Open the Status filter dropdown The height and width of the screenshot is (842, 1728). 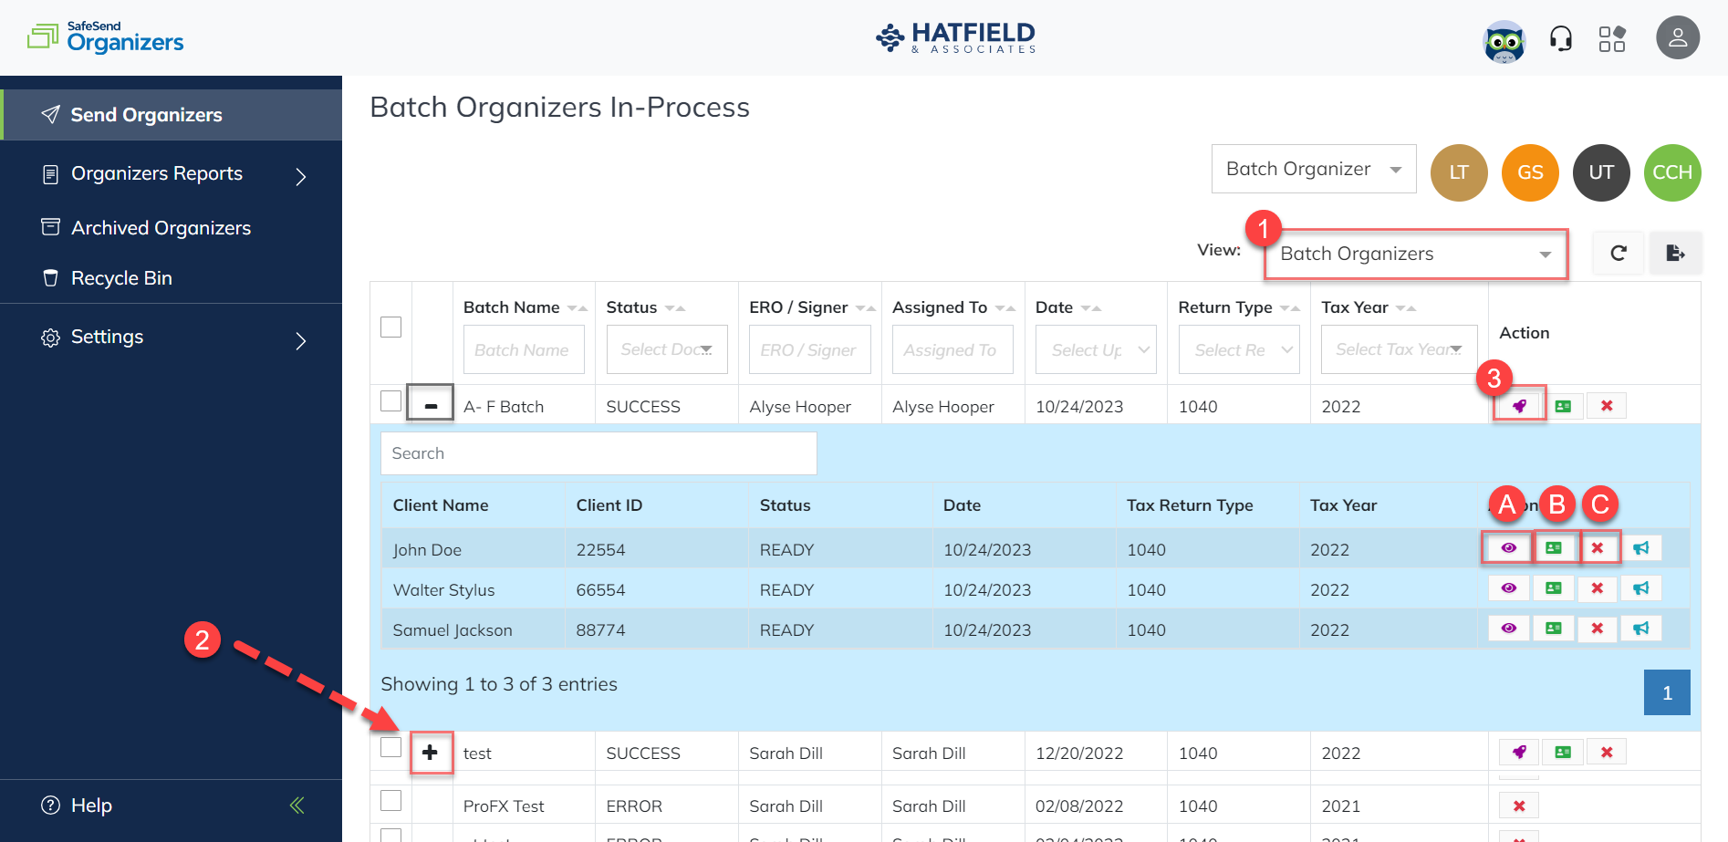pyautogui.click(x=667, y=349)
